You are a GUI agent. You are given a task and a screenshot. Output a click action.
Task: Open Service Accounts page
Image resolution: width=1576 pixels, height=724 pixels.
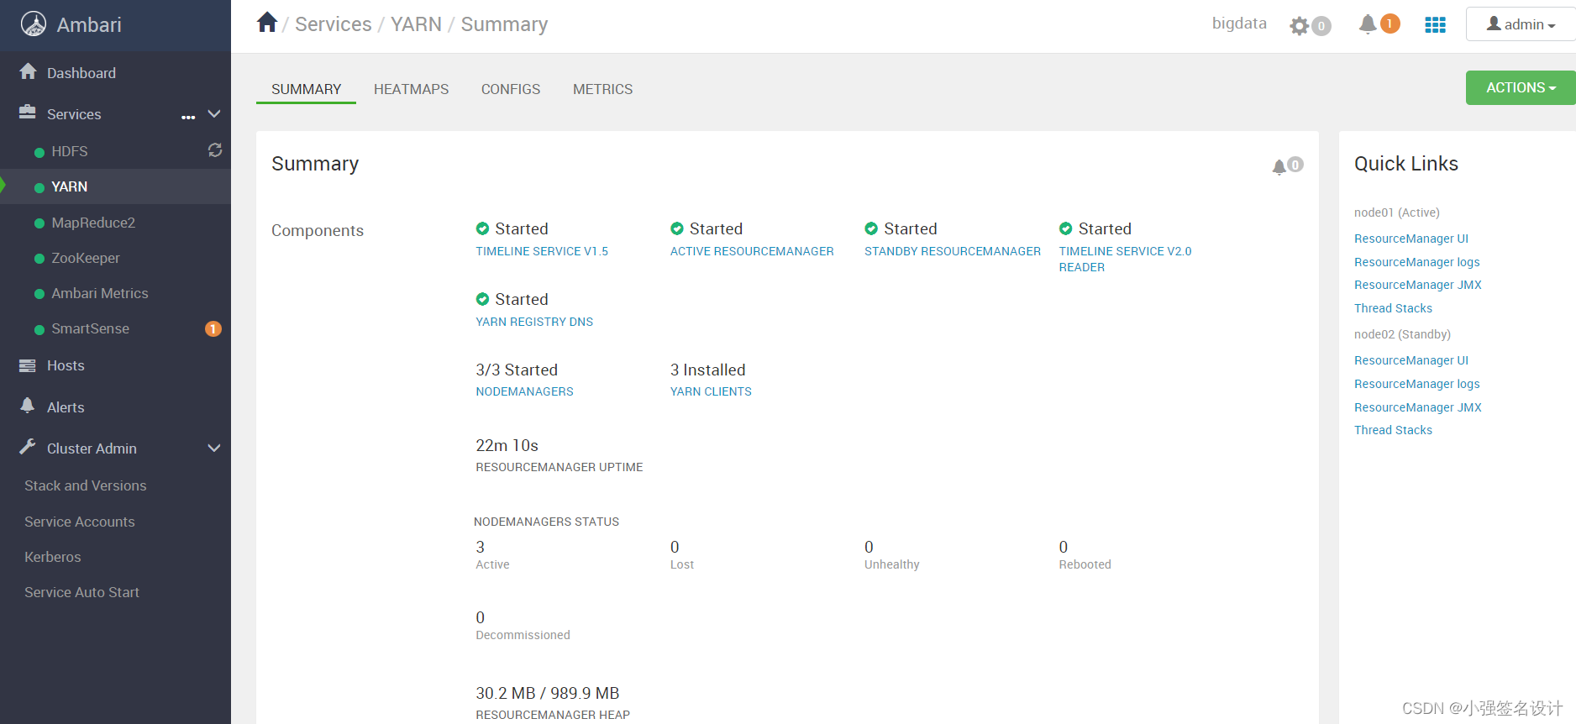80,522
